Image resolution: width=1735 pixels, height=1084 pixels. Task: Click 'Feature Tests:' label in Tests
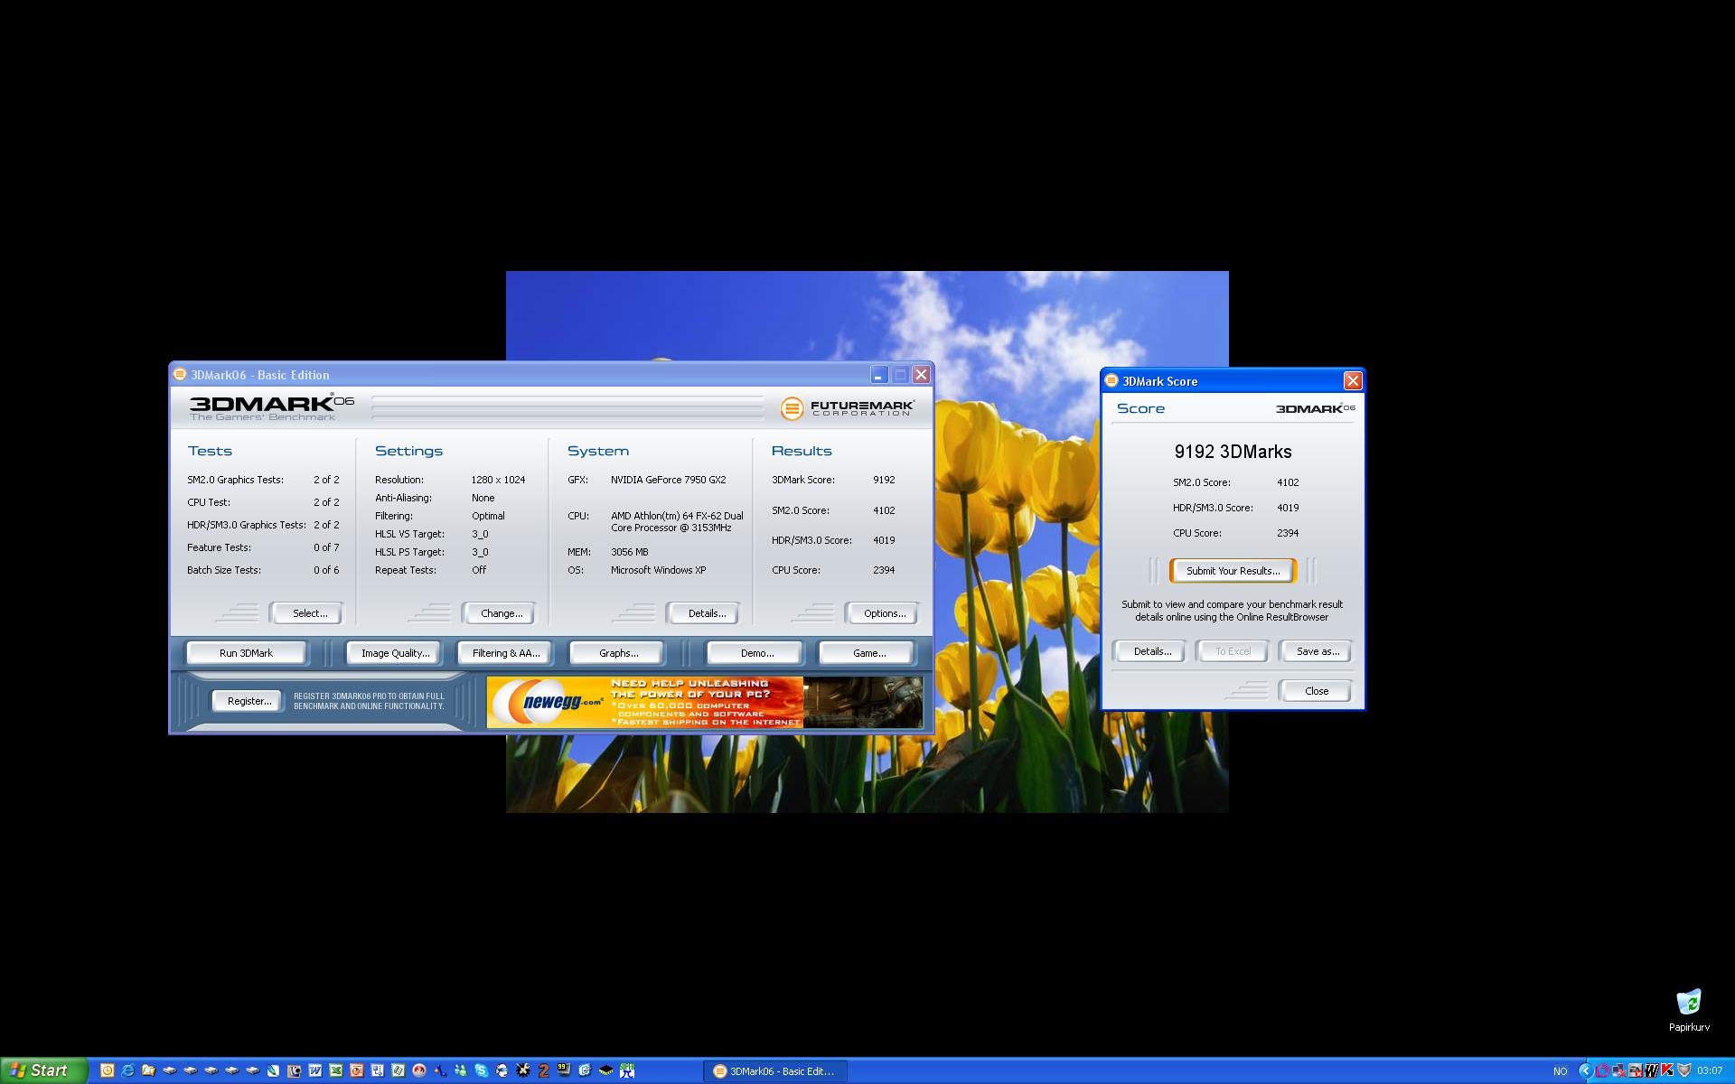pos(219,547)
